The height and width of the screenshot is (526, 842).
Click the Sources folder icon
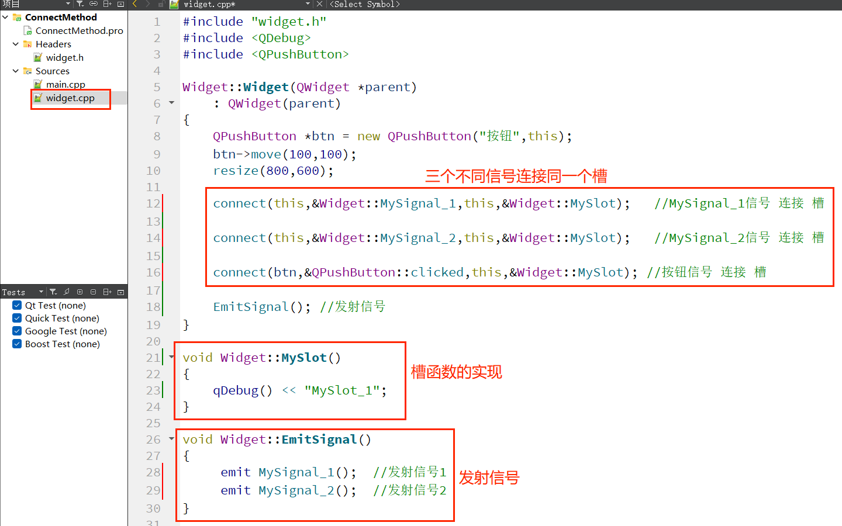pyautogui.click(x=27, y=71)
